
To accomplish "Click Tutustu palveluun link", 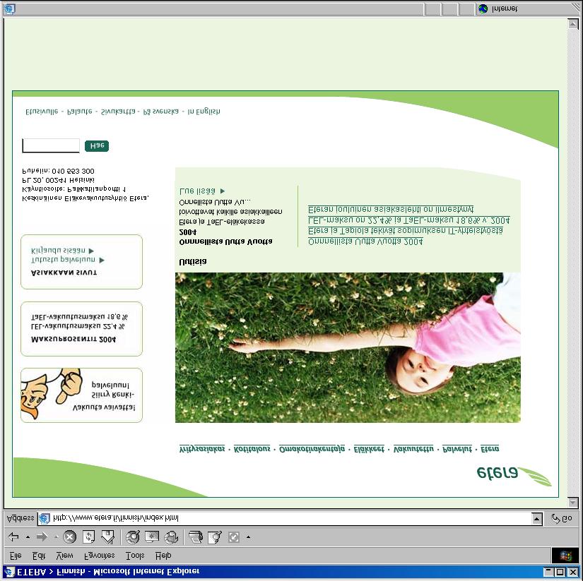I will [x=63, y=259].
